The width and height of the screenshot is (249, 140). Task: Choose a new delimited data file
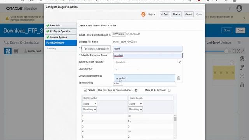coord(119,34)
